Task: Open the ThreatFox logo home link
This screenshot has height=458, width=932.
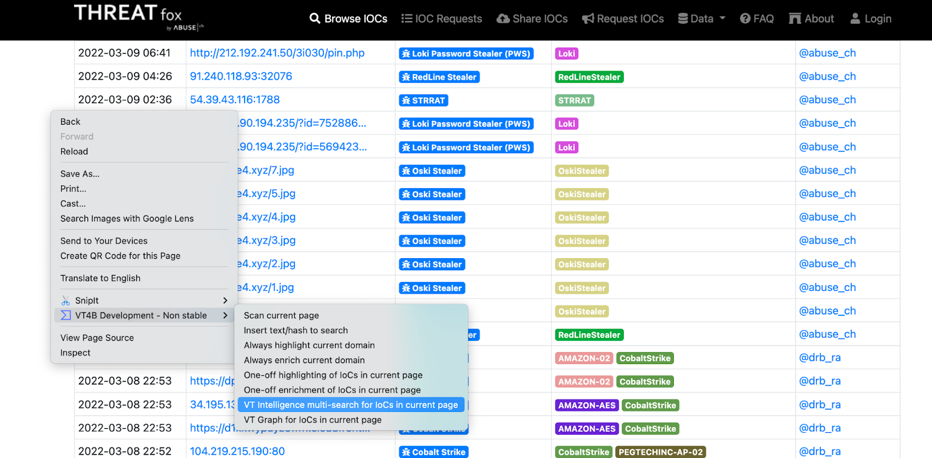Action: [139, 17]
